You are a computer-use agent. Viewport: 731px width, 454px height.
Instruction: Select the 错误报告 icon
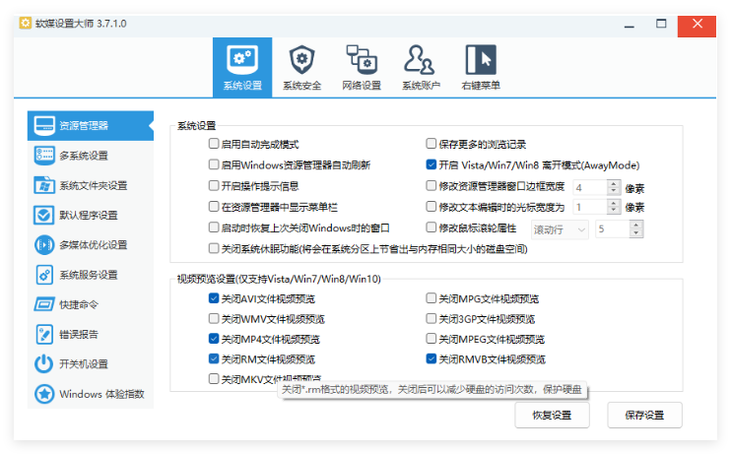(x=44, y=334)
